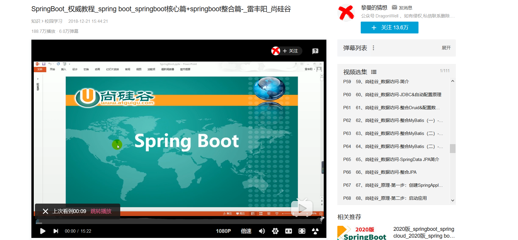The image size is (518, 240).
Task: Open danmaku list options three dots
Action: pyautogui.click(x=373, y=48)
